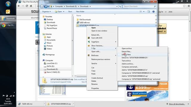The image size is (191, 107).
Task: Click the Join link on webpage
Action: point(170,12)
